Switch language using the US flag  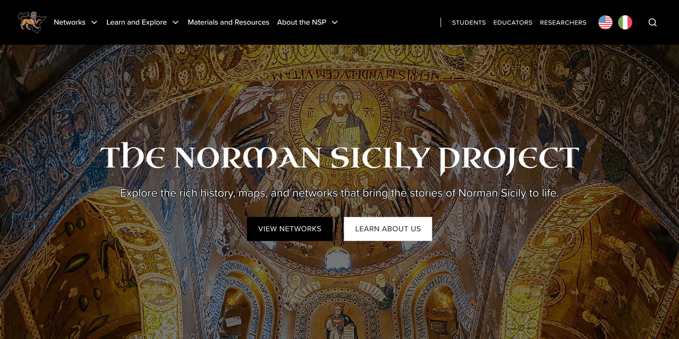[x=605, y=22]
